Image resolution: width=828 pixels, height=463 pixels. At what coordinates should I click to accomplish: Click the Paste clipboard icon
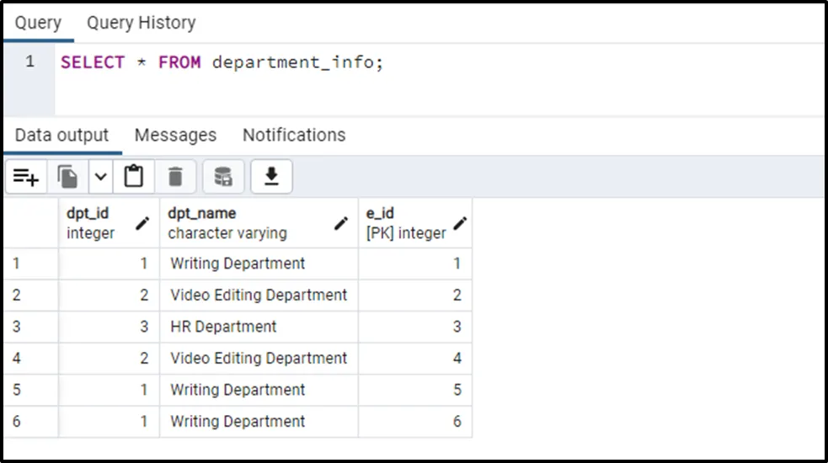tap(133, 177)
